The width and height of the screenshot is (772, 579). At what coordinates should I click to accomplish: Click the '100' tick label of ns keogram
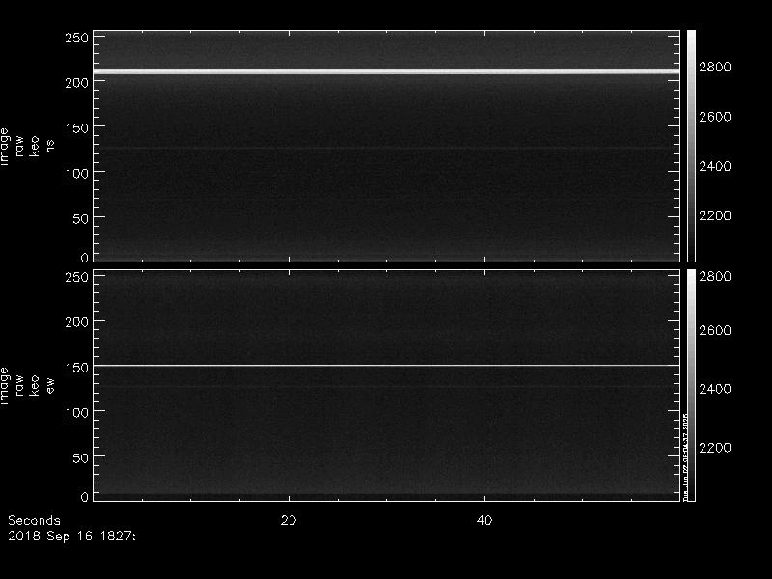pyautogui.click(x=77, y=174)
